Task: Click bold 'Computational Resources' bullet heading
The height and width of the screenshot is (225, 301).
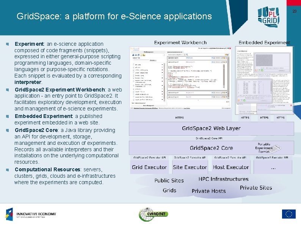Action: pos(47,169)
